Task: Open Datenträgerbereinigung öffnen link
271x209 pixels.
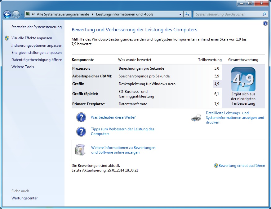Action: pyautogui.click(x=37, y=60)
